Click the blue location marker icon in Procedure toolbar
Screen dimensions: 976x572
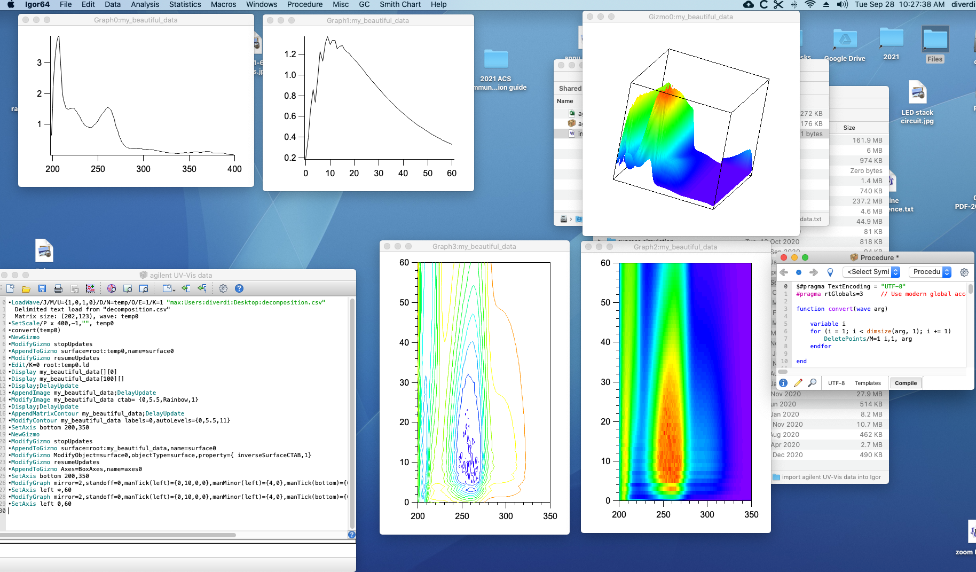point(830,272)
